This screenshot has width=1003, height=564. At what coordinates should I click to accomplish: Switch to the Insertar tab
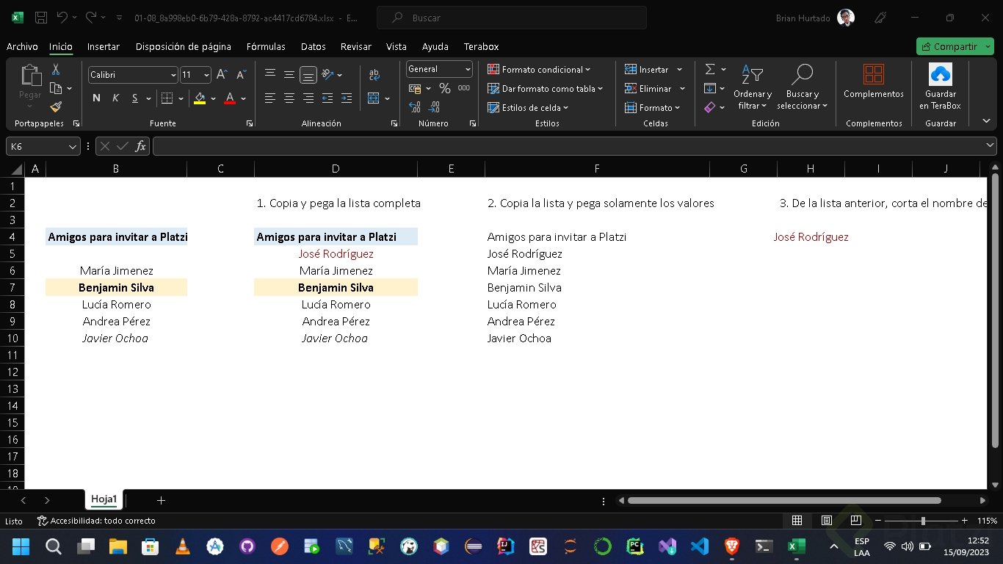[x=104, y=46]
